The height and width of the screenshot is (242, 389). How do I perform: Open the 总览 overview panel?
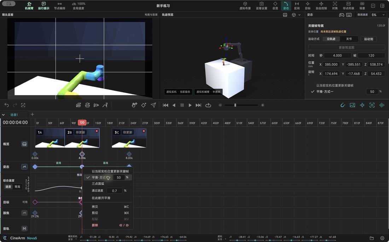pos(275,6)
